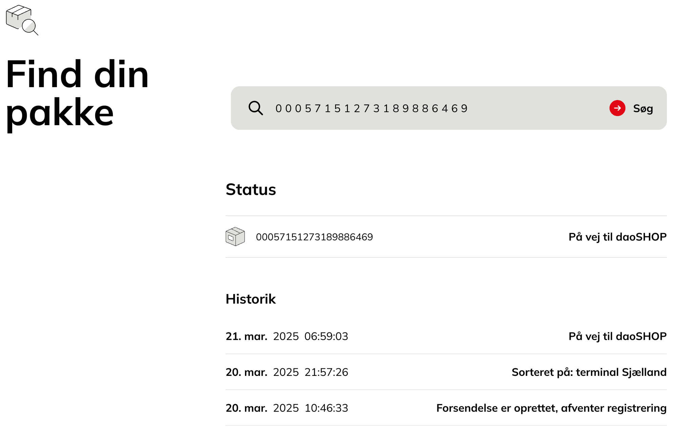Click the timestamp '20. mar. 2025 10:46:33'
The image size is (694, 441).
click(287, 408)
